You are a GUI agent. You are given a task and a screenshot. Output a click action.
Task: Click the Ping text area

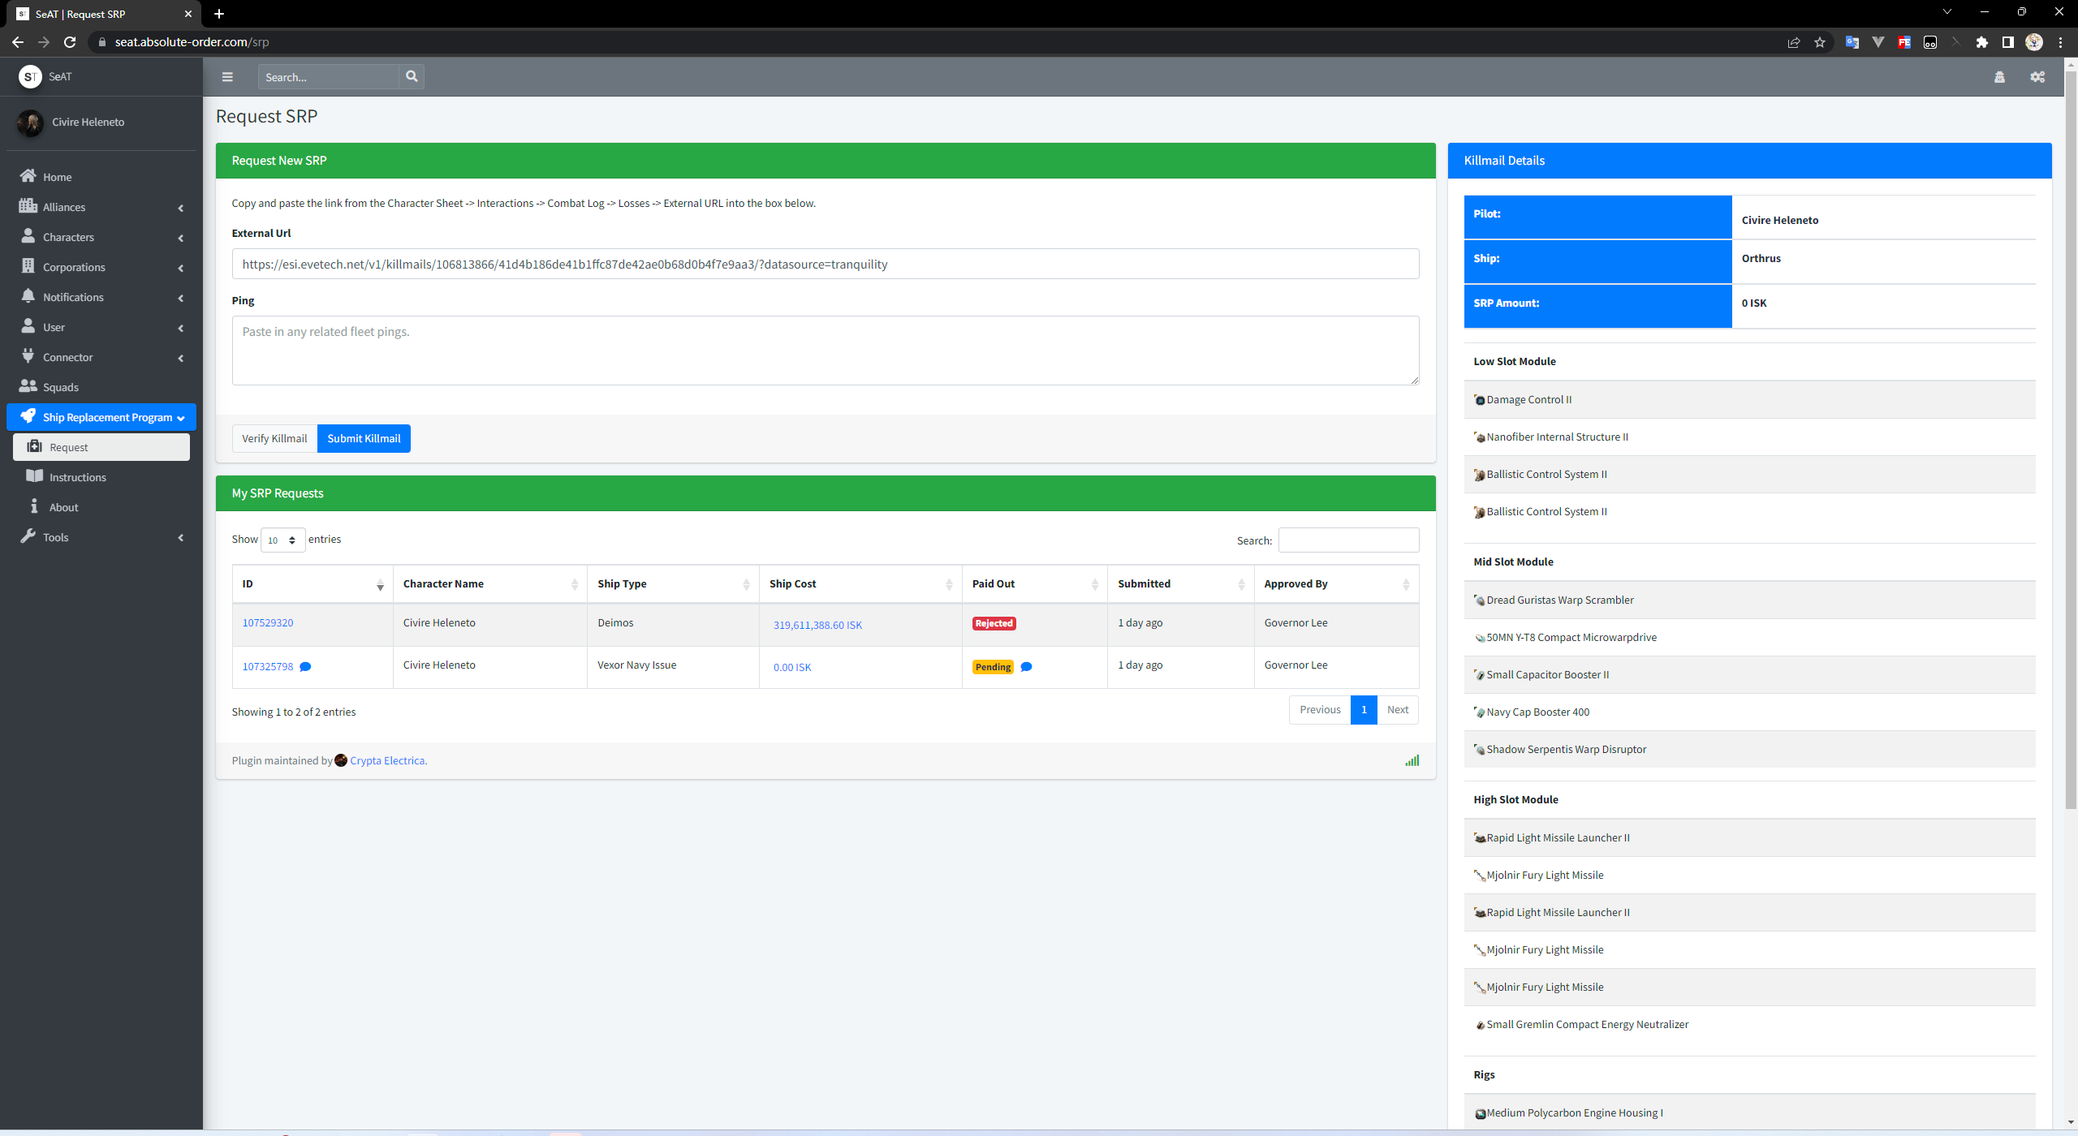(825, 351)
